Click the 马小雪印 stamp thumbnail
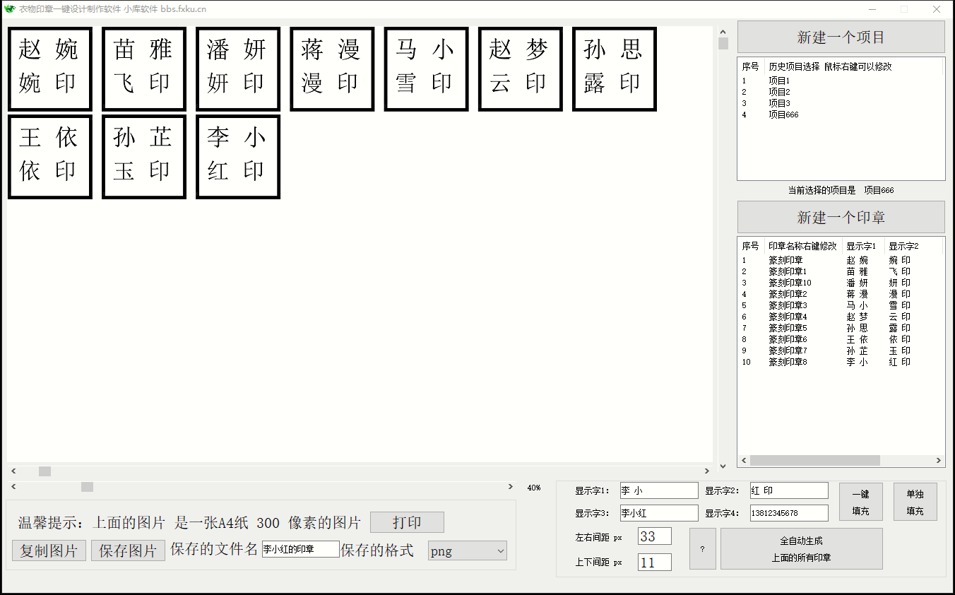The width and height of the screenshot is (955, 595). (426, 69)
